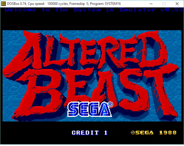Close the DOSBox window
This screenshot has width=184, height=146.
(x=177, y=4)
